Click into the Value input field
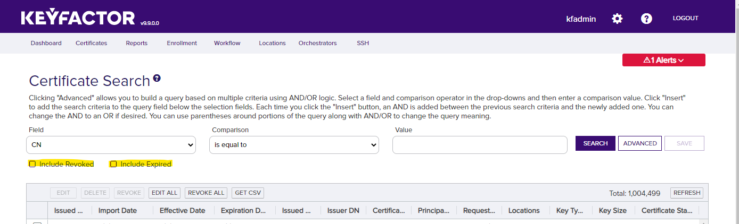 tap(479, 145)
